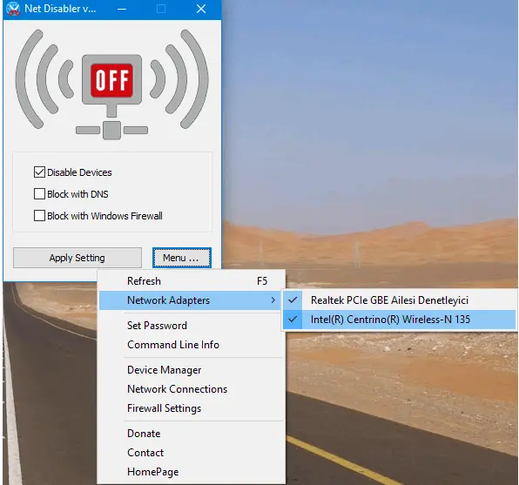Screen dimensions: 519x485
Task: Enable Block with Windows Firewall checkbox
Action: 39,216
